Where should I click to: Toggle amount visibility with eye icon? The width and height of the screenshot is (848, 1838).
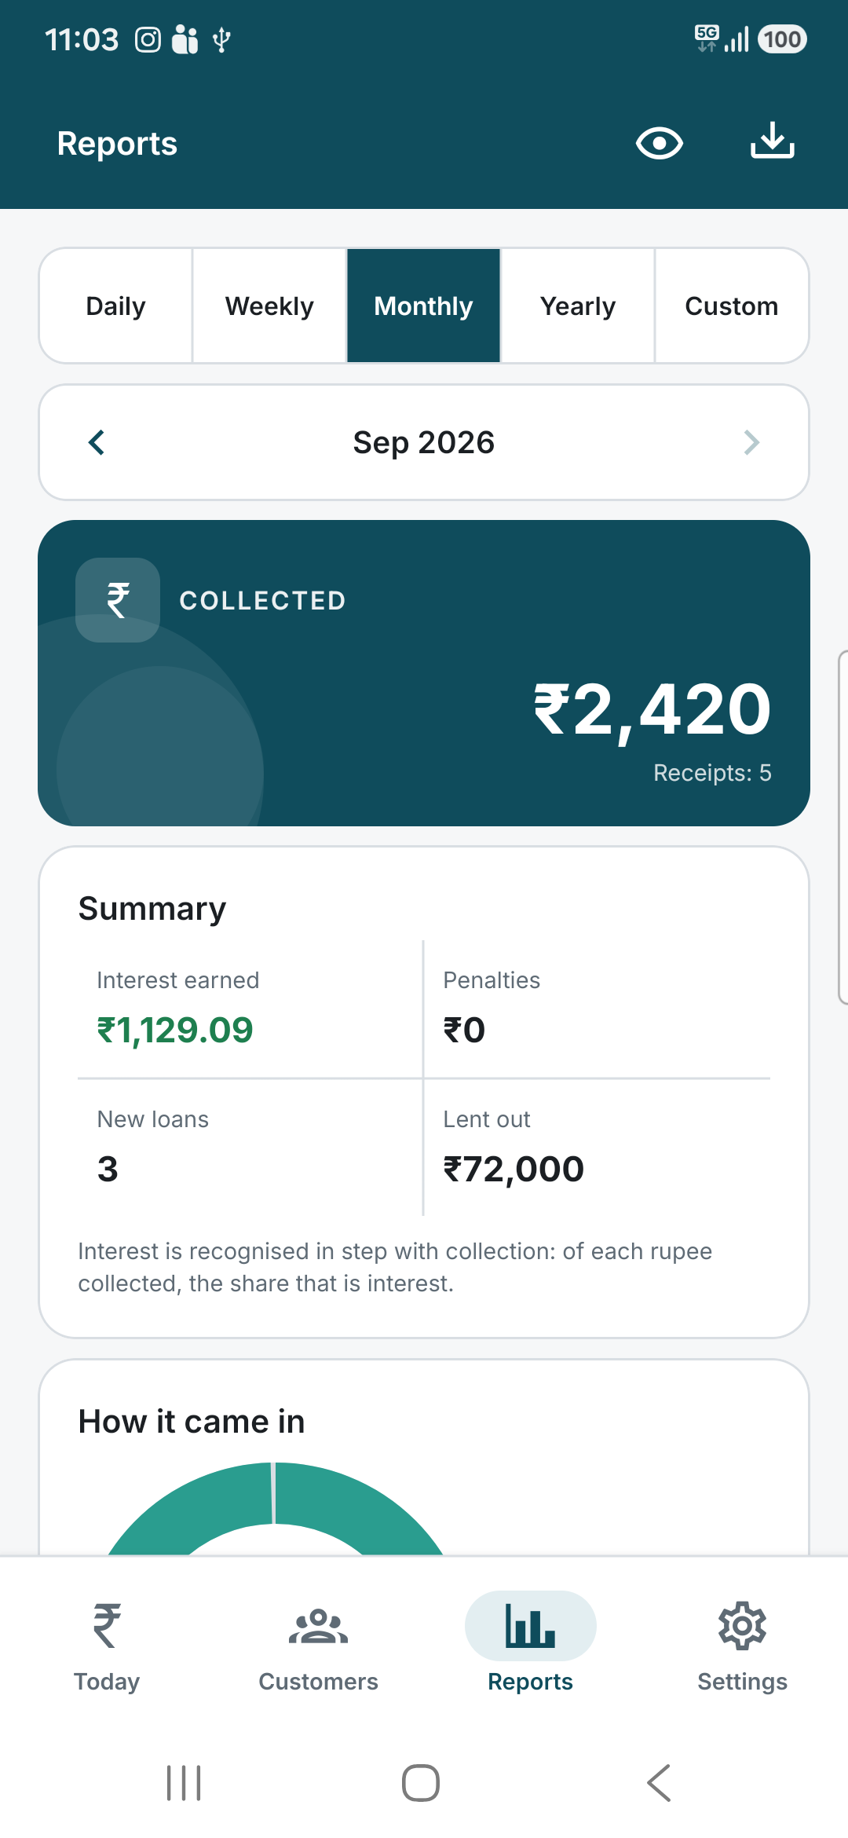pos(659,144)
